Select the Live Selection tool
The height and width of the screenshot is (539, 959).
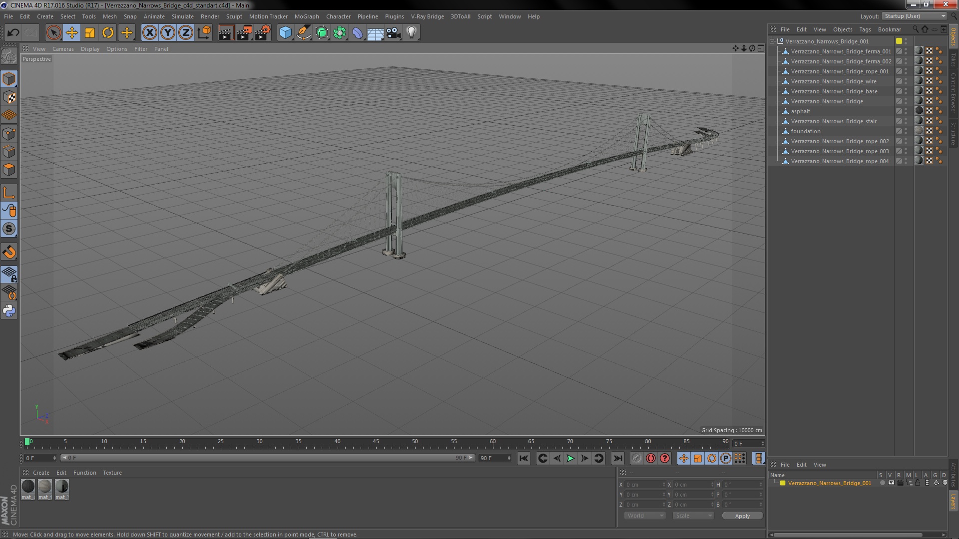[53, 33]
